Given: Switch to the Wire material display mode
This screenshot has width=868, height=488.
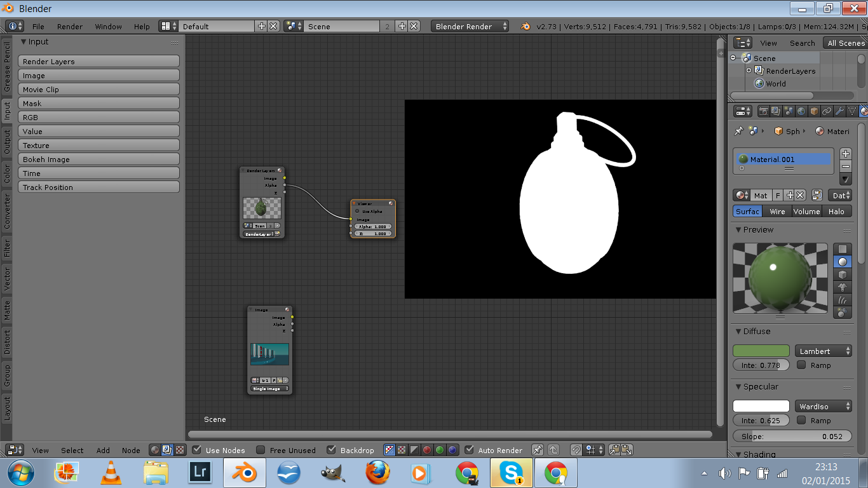Looking at the screenshot, I should point(776,211).
